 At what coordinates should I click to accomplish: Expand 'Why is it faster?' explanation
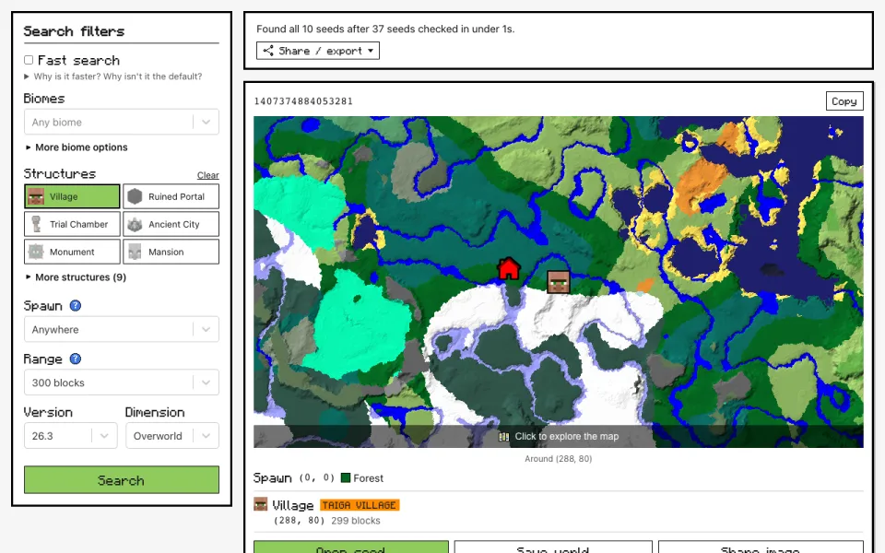[x=112, y=76]
